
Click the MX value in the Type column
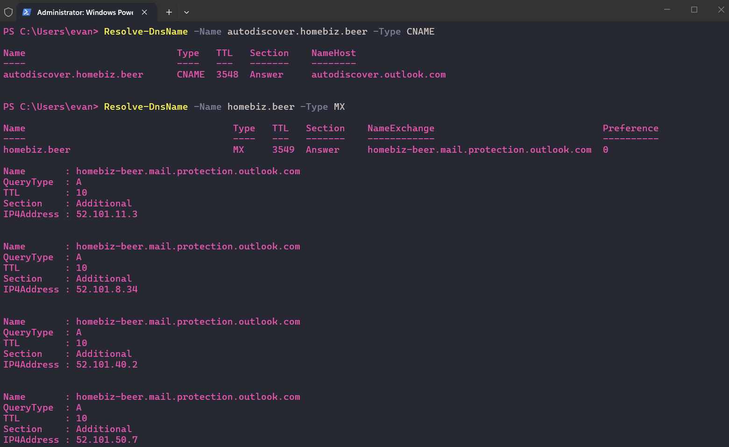239,149
